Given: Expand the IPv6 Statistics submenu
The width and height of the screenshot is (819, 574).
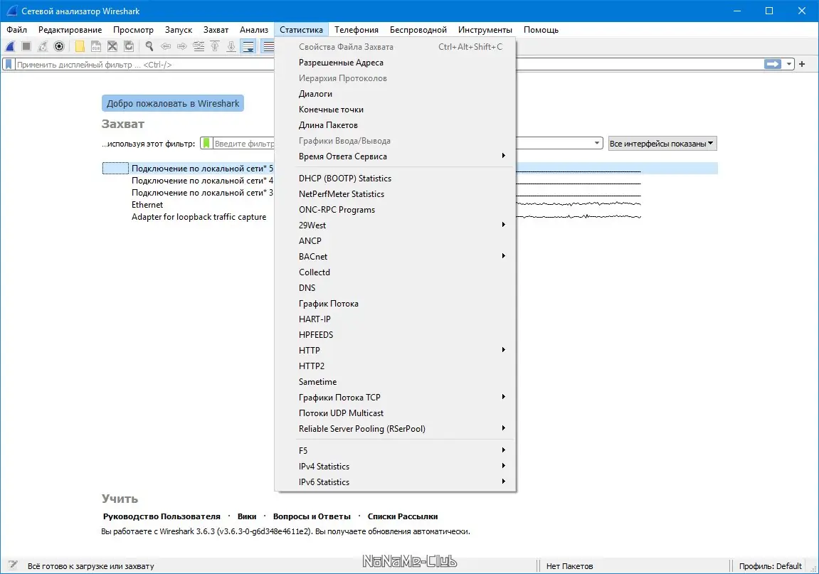Looking at the screenshot, I should (395, 482).
